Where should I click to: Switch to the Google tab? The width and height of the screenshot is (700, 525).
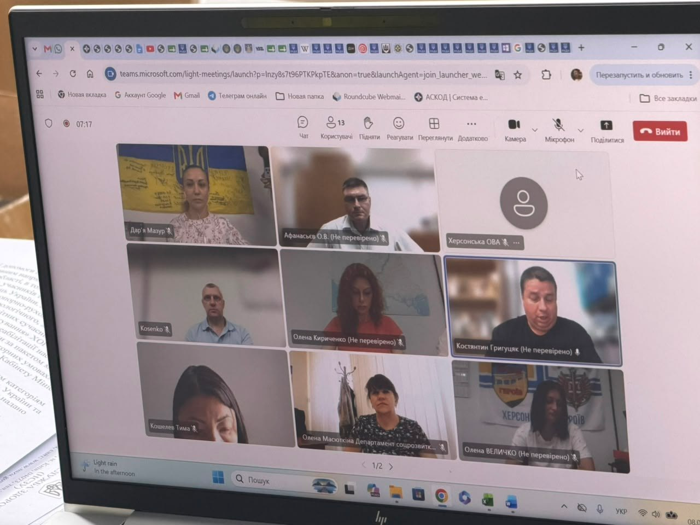(517, 48)
